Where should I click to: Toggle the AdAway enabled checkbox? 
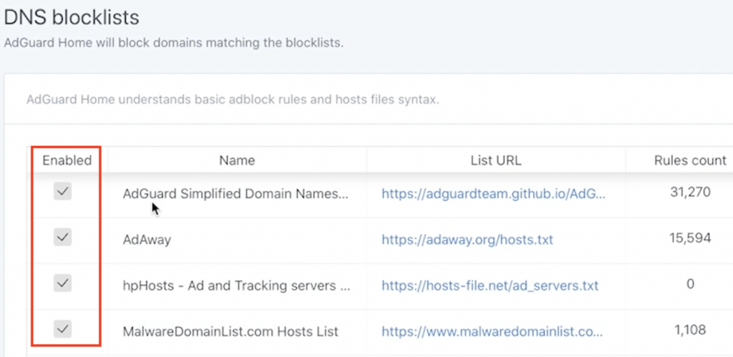63,238
